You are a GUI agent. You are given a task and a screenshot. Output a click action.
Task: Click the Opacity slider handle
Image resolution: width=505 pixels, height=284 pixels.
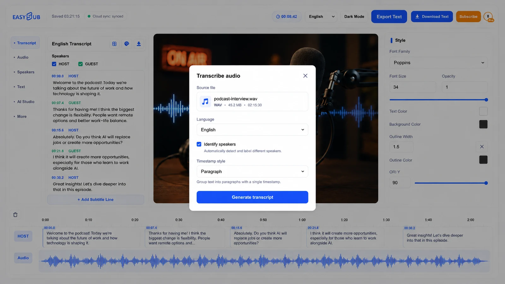(486, 100)
